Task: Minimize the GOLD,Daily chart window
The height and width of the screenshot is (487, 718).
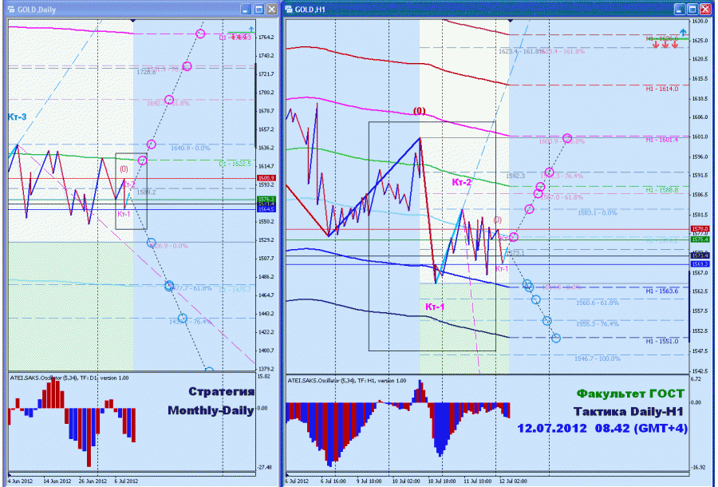Action: (246, 9)
